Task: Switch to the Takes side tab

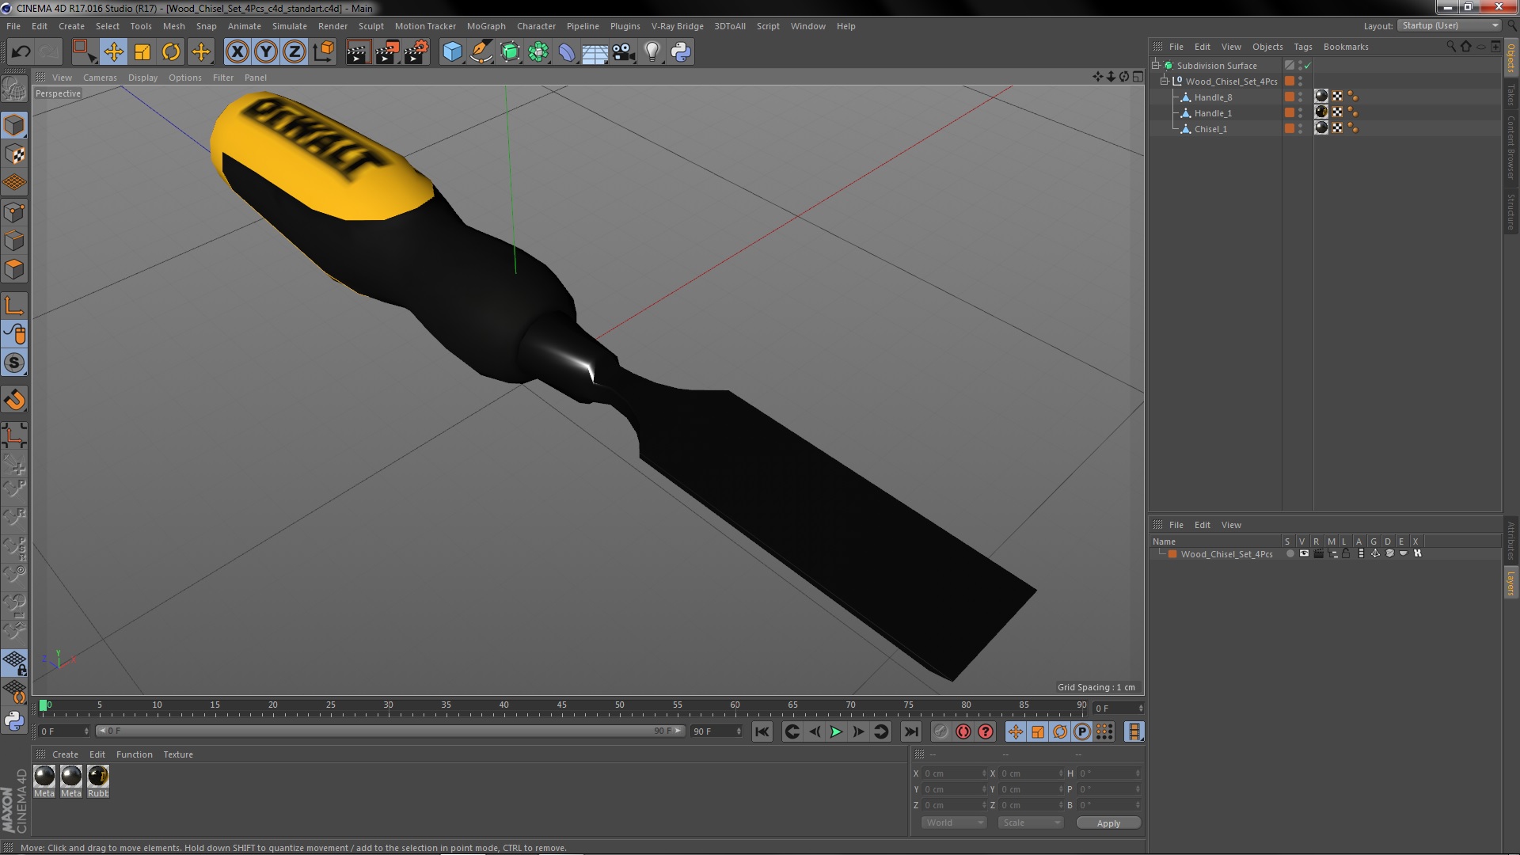Action: point(1510,95)
